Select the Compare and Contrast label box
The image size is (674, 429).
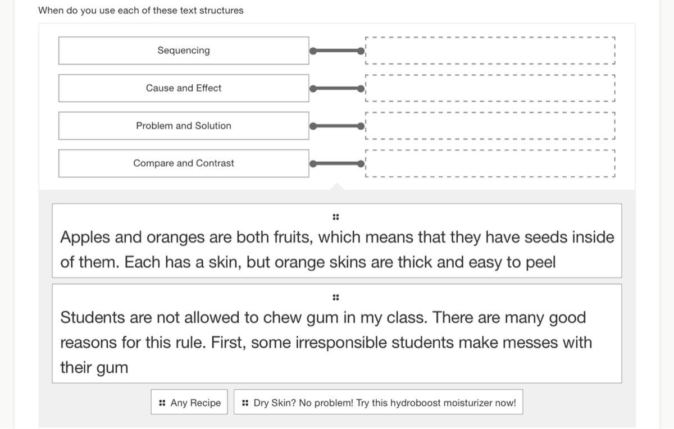pos(184,163)
